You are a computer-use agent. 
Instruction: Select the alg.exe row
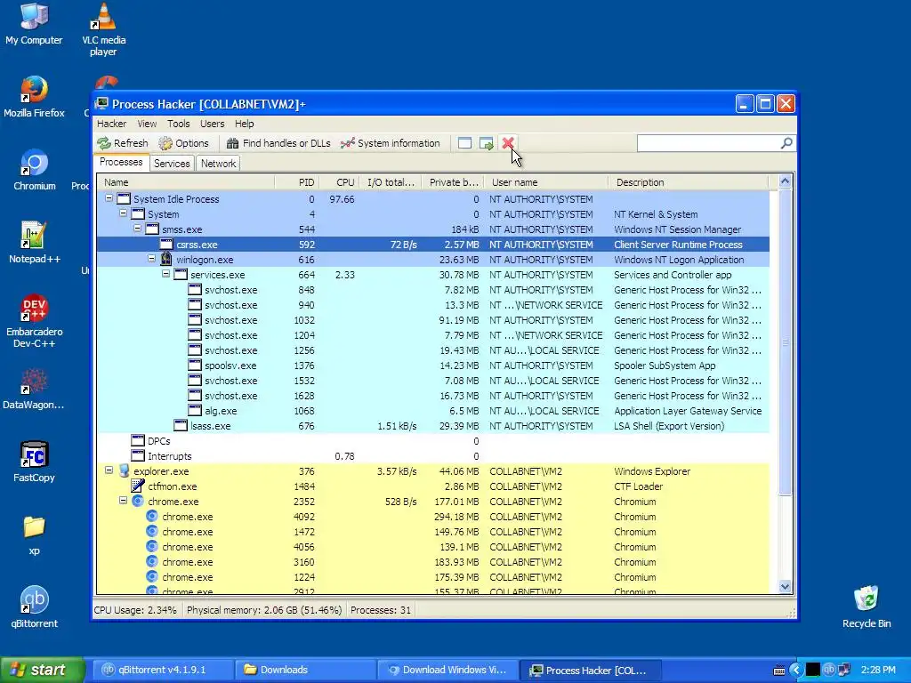pyautogui.click(x=433, y=411)
